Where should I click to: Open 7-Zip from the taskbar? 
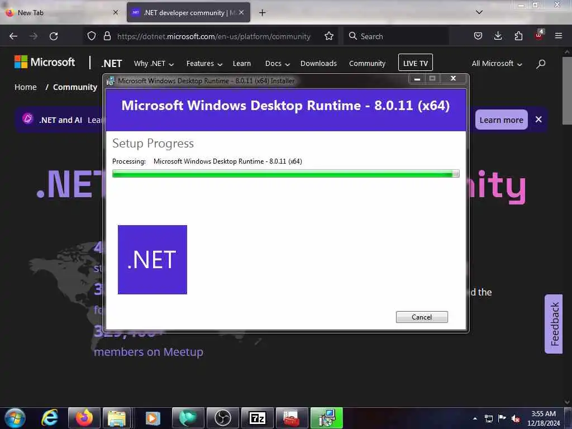point(257,418)
